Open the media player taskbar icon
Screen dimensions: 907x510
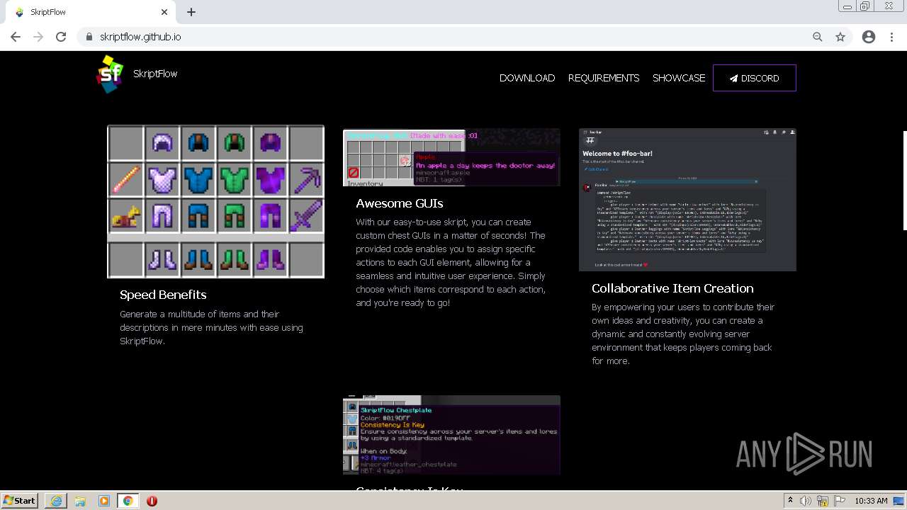click(x=104, y=501)
